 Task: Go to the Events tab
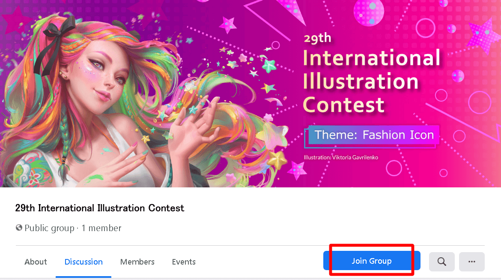184,262
